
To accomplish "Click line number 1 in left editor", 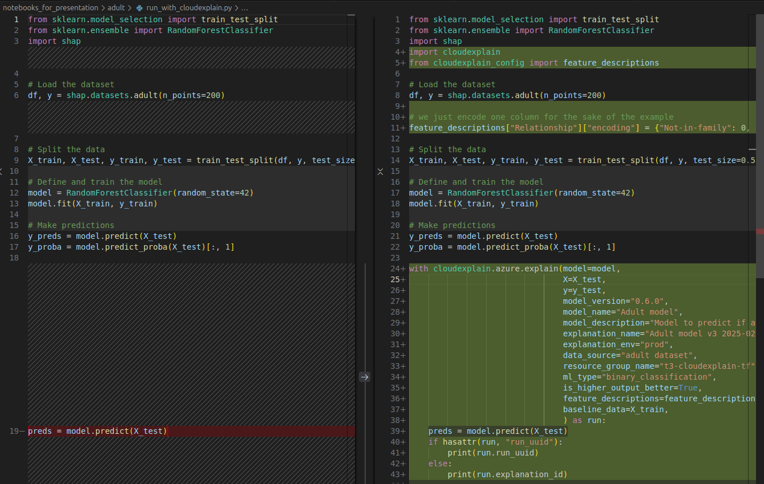I will click(x=16, y=19).
